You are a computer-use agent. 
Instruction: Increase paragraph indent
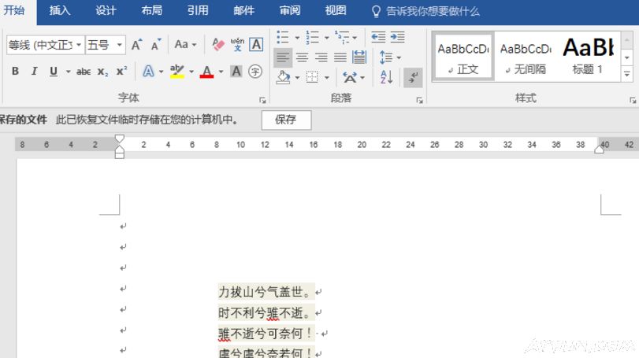[x=397, y=37]
